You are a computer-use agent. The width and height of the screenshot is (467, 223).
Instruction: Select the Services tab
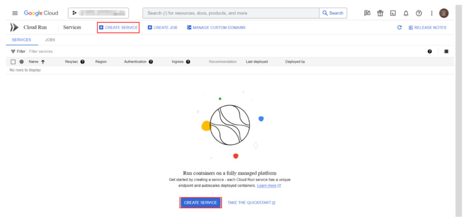pos(21,40)
